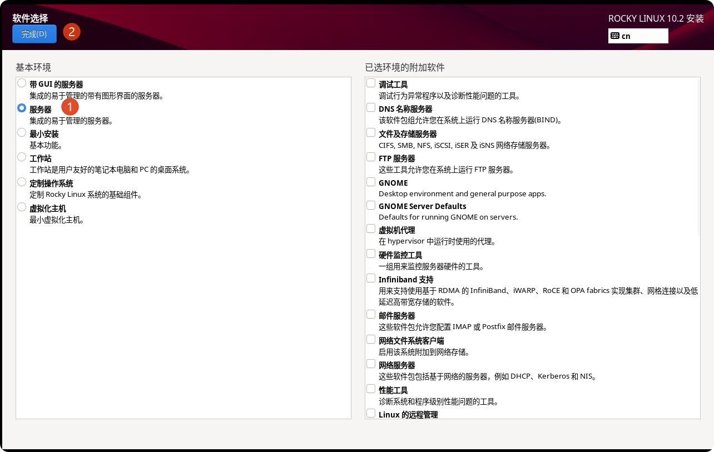Click 'Desktop environment and general purpose apps.' text
The image size is (714, 452).
[463, 194]
